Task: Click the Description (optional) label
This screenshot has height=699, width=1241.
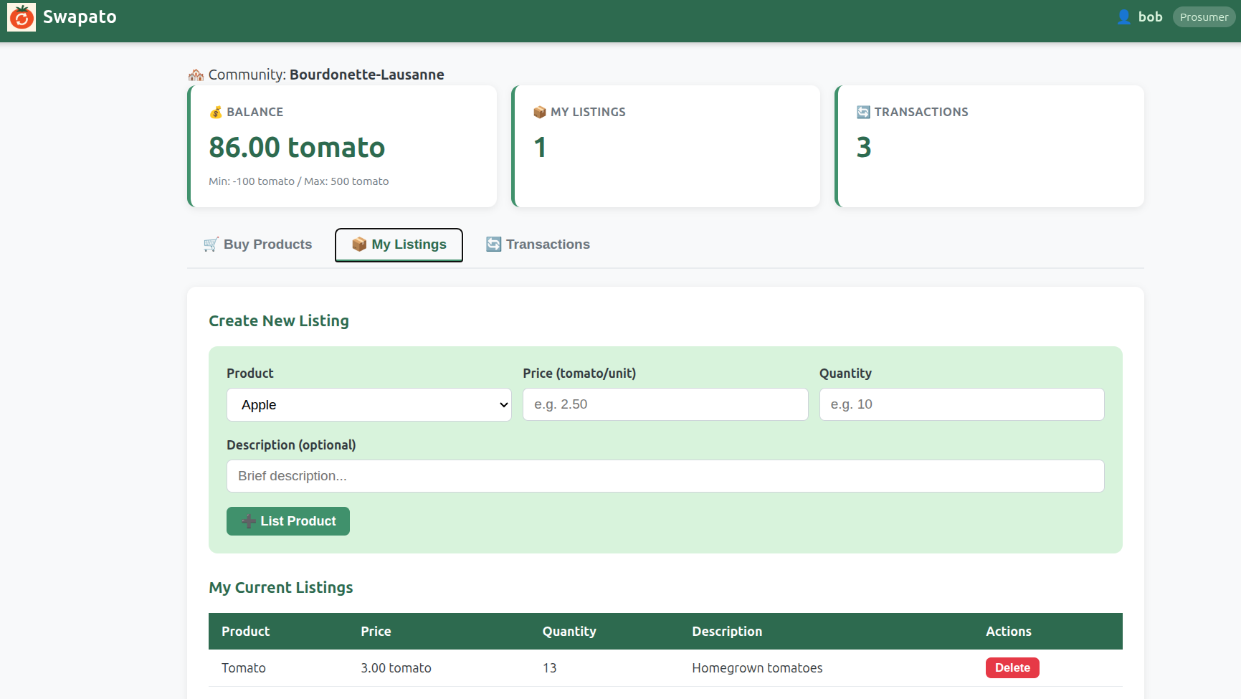Action: [291, 445]
